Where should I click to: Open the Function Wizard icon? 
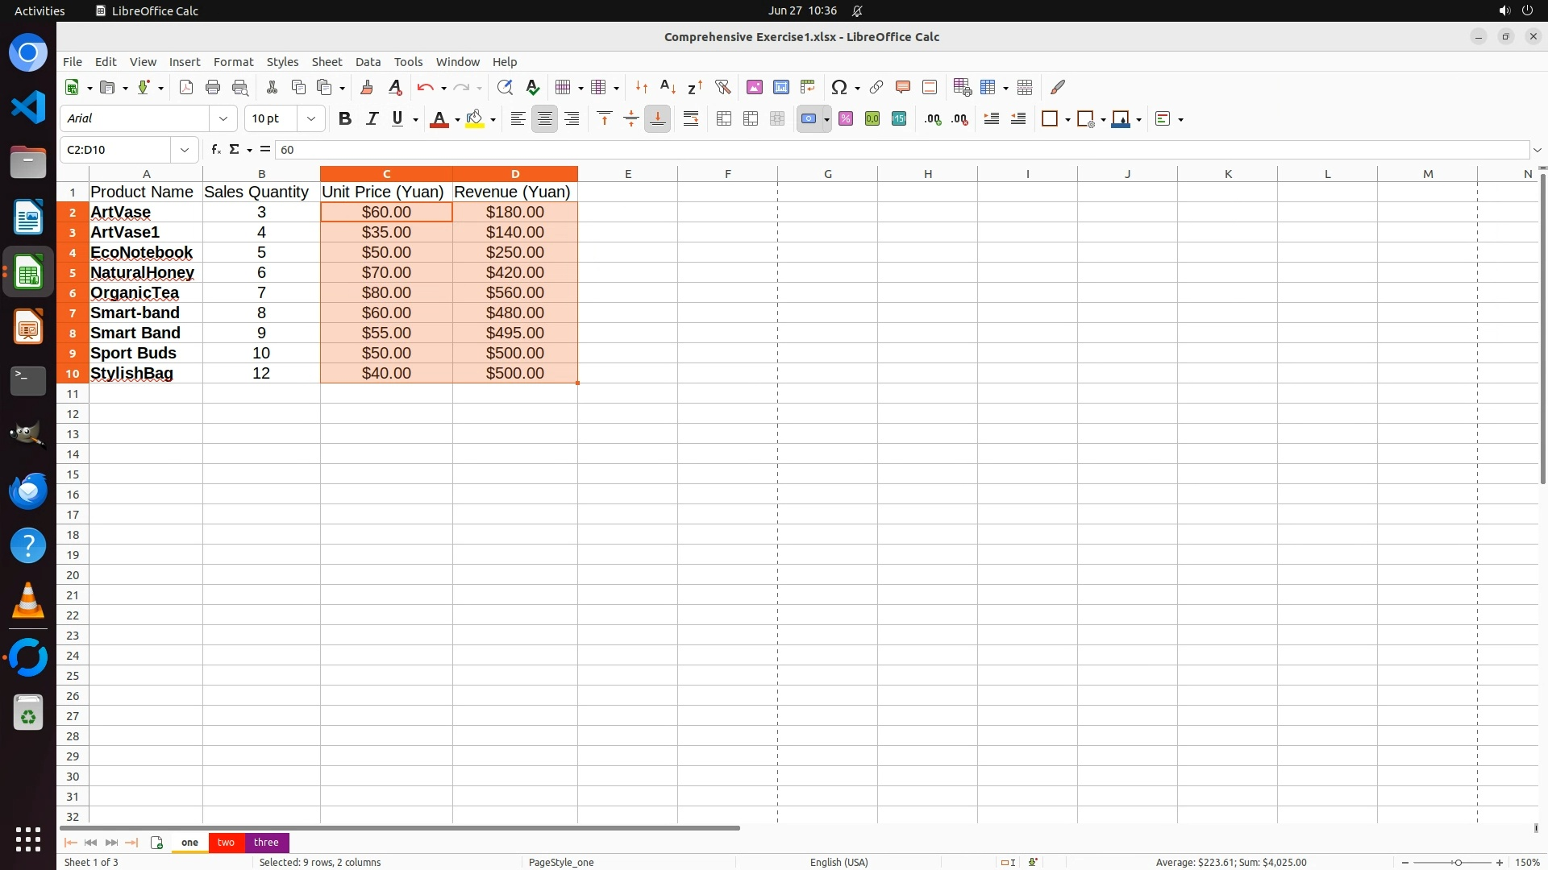coord(215,150)
